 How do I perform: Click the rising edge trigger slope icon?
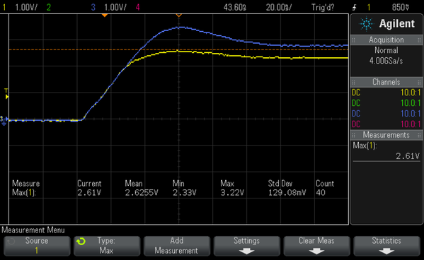coord(355,7)
